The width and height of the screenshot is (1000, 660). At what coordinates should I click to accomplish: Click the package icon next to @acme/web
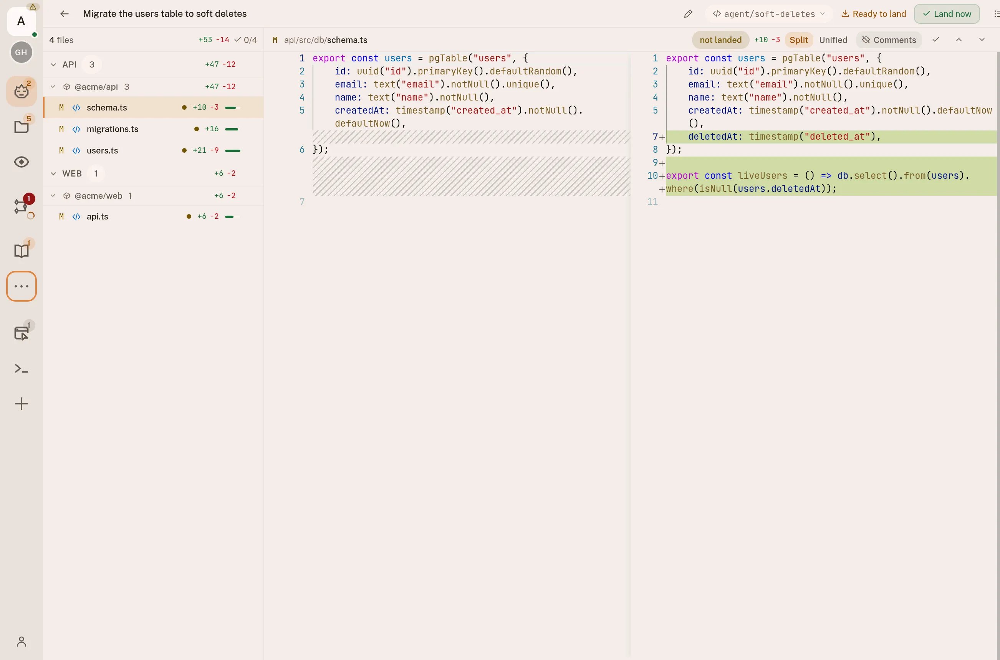pos(66,196)
